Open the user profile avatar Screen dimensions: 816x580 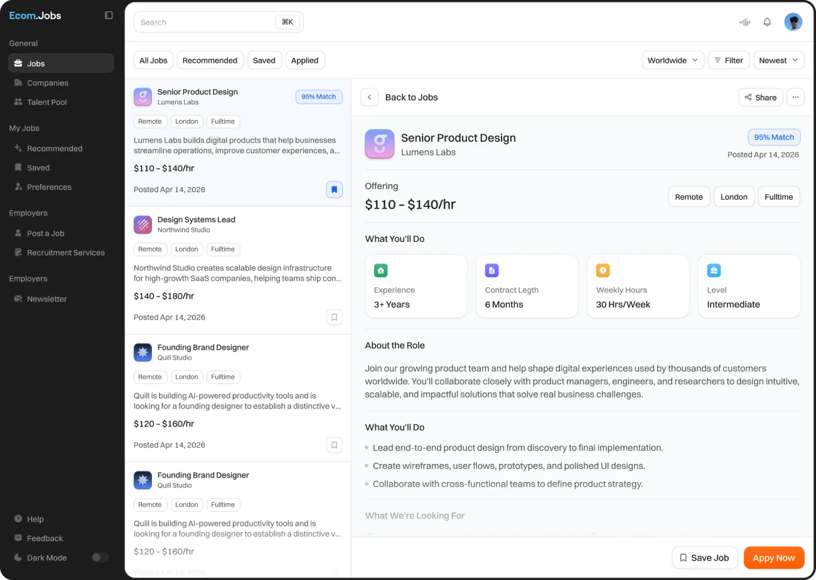(x=793, y=22)
